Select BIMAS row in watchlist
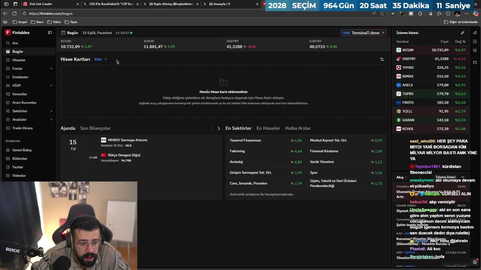 (431, 76)
